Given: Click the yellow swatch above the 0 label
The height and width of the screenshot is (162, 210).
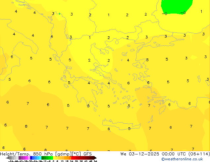Looking at the screenshot, I should (54, 158).
